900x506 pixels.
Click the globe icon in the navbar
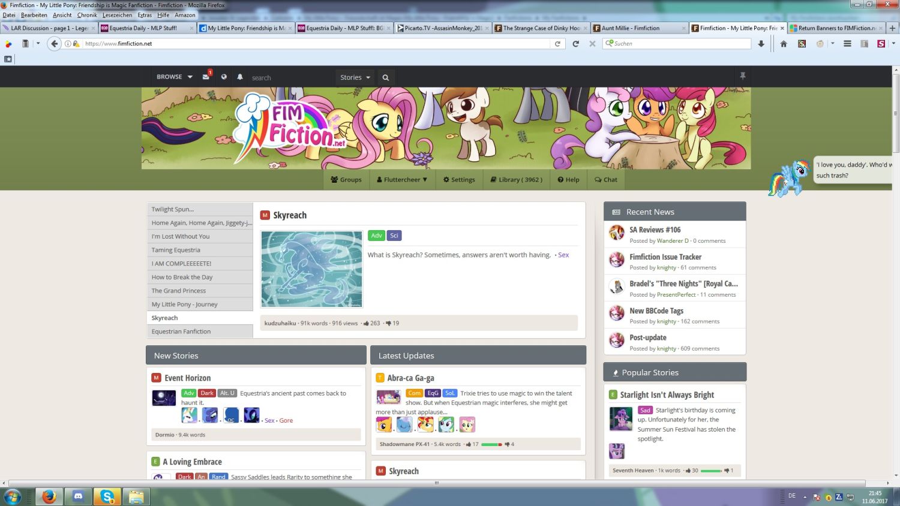click(x=223, y=77)
